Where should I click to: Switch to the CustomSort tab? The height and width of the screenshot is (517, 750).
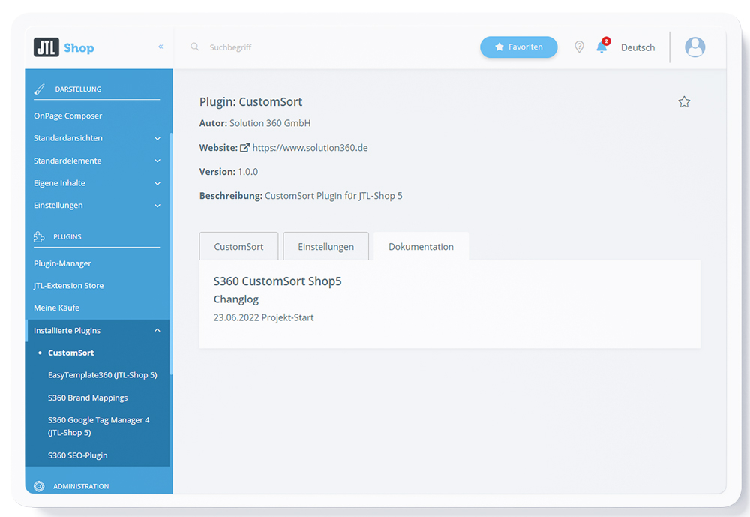[x=238, y=247]
